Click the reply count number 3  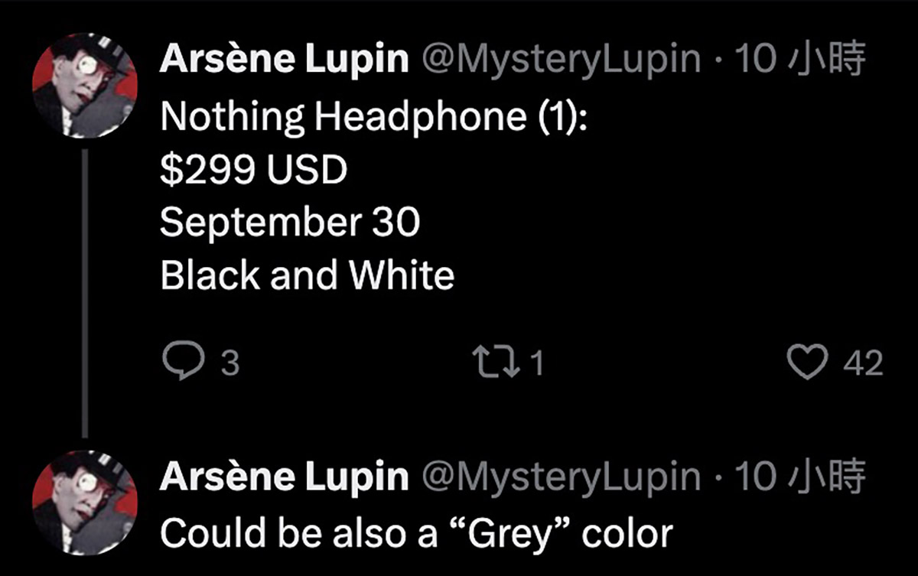[230, 363]
